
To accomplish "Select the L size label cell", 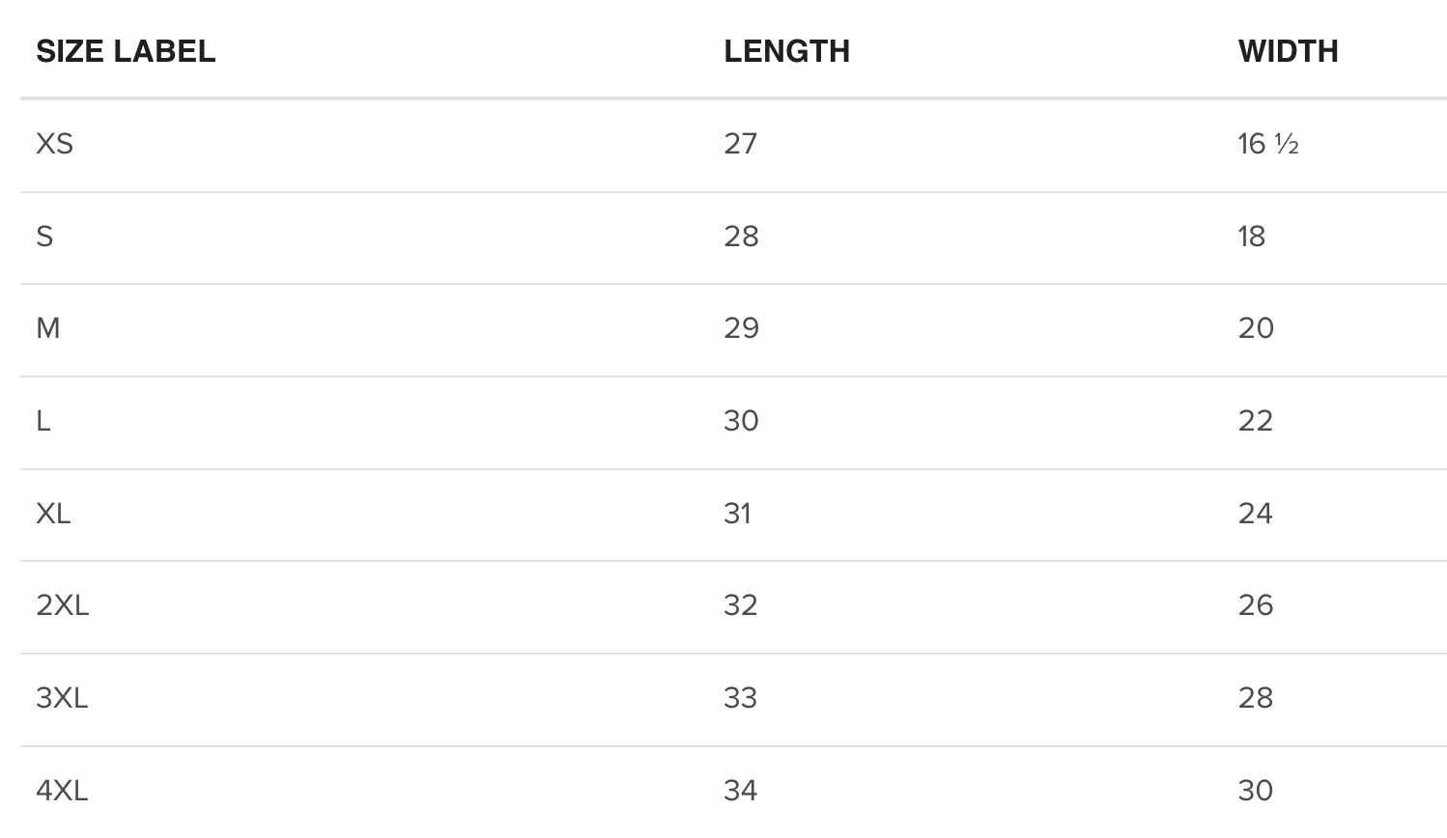I will click(x=43, y=421).
